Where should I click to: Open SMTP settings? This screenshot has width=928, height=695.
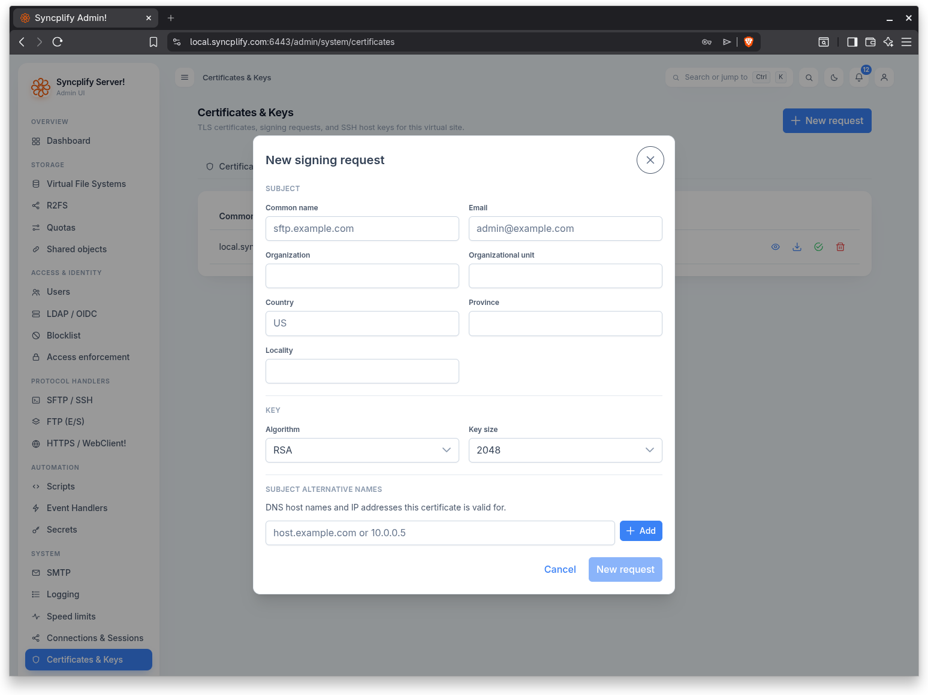(89, 573)
